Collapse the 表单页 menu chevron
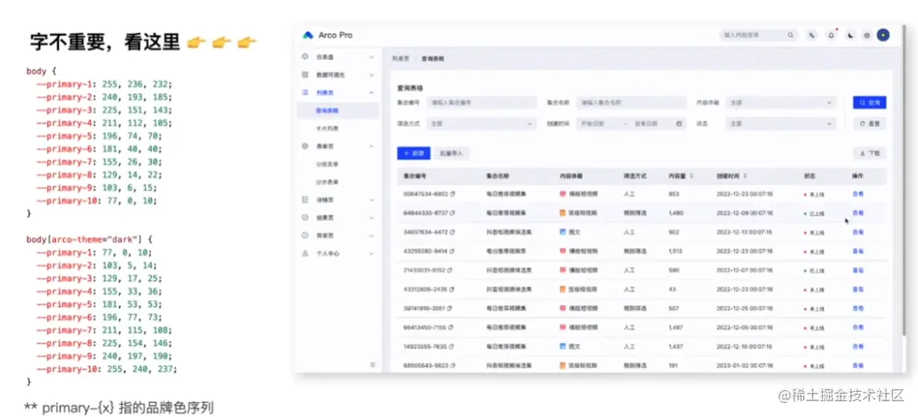 point(372,146)
